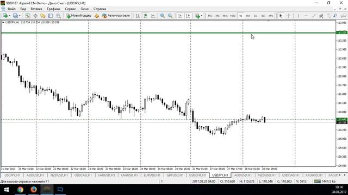Open the Вставка menu
Screen dimensions: 348x195
(x=36, y=9)
